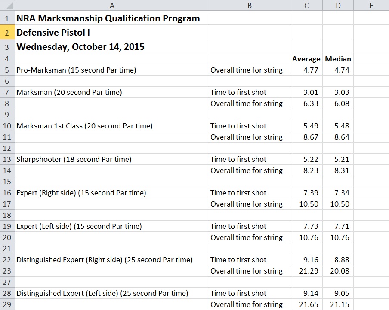The height and width of the screenshot is (310, 389).
Task: Click the NRA Marksmanship Qualification Program title cell
Action: [x=108, y=18]
